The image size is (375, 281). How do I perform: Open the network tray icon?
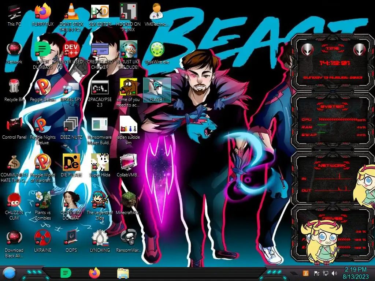pos(326,273)
